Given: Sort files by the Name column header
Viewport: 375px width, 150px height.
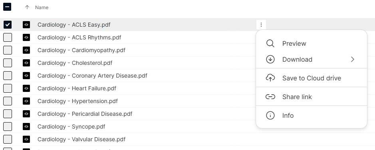Looking at the screenshot, I should point(42,8).
